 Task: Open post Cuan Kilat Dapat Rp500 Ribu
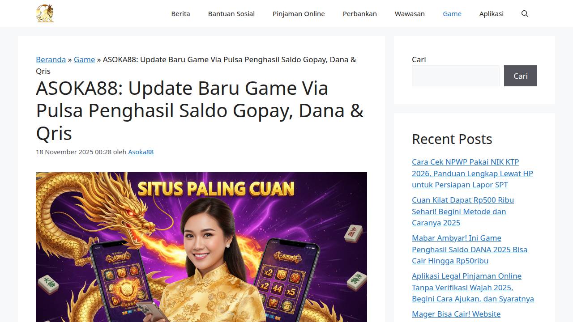(463, 211)
